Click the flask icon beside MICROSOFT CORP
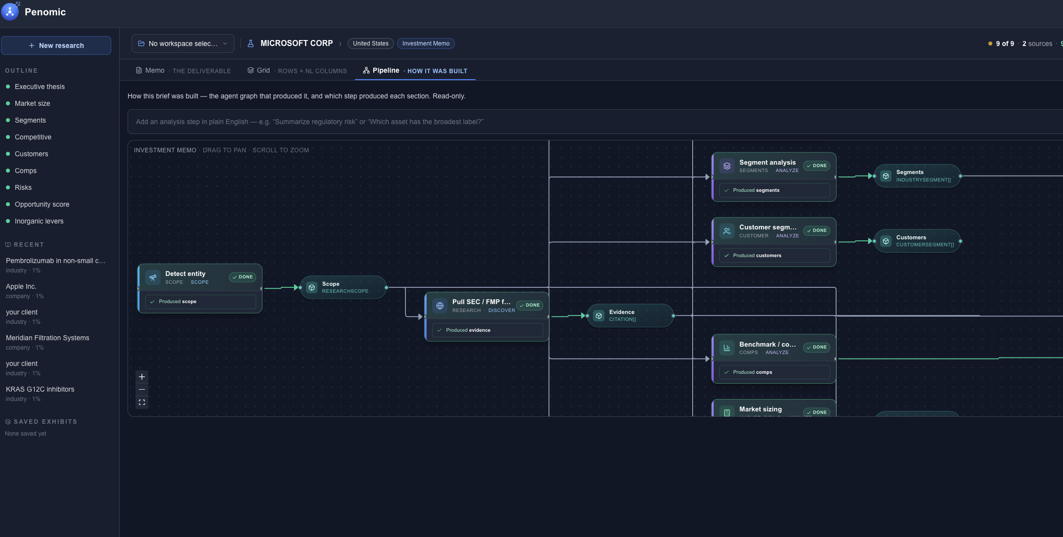 251,44
